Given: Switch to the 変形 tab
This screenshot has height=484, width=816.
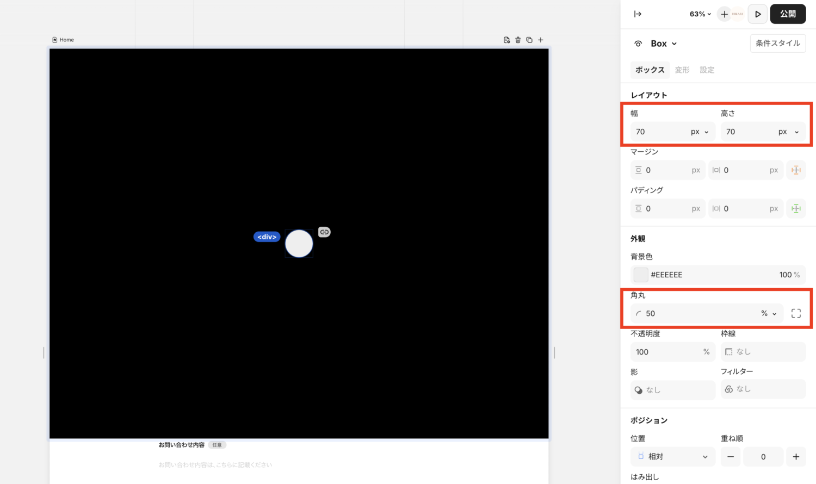Looking at the screenshot, I should (x=682, y=70).
